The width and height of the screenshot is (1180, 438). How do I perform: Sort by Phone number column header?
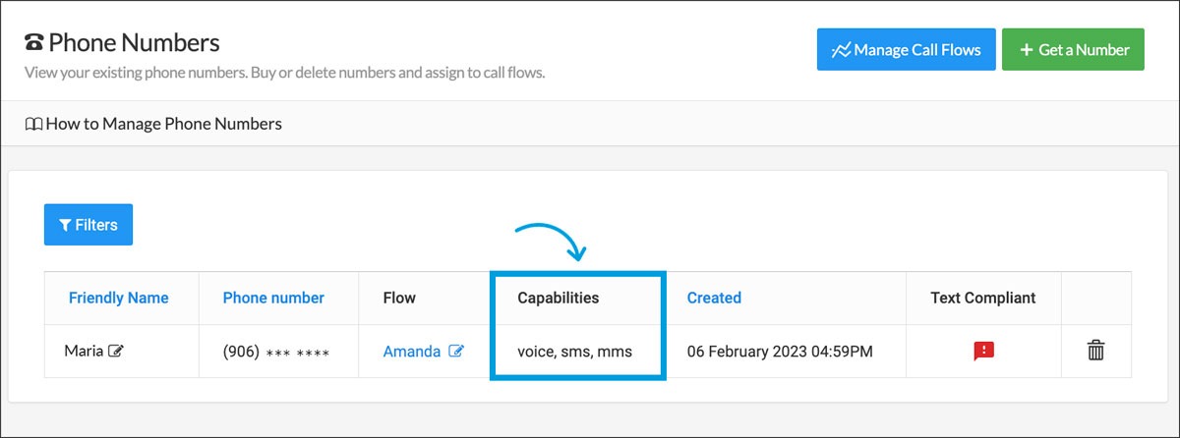click(x=273, y=298)
